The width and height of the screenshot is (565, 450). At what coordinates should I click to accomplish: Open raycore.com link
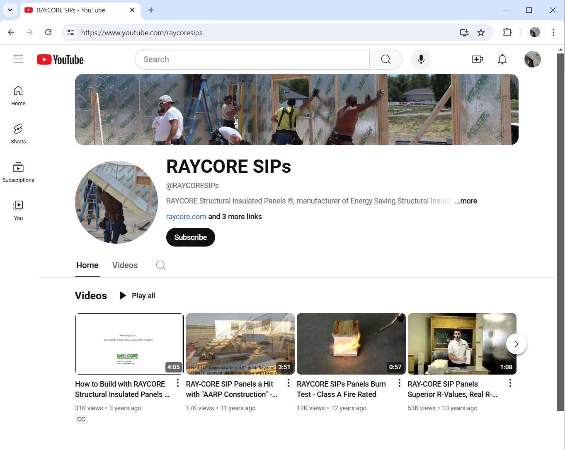[x=186, y=217]
